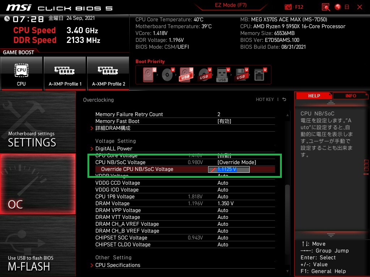370x277 pixels.
Task: Select the CPU 1P8 Voltage Auto setting
Action: pos(223,197)
